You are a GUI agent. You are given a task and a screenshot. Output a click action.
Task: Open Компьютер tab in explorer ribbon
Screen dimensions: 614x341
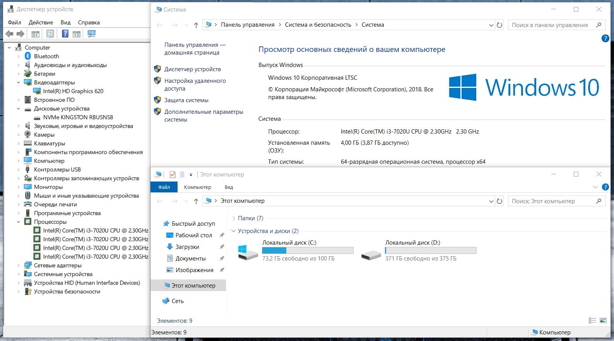coord(197,187)
